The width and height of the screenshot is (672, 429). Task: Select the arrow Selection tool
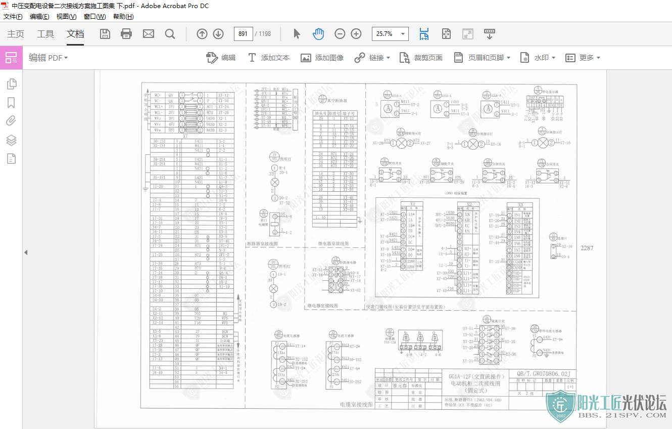[297, 34]
